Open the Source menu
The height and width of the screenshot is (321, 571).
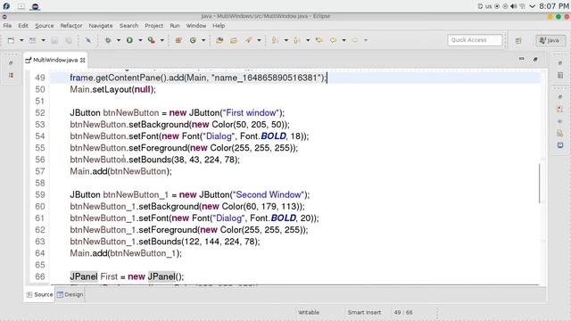(x=44, y=26)
